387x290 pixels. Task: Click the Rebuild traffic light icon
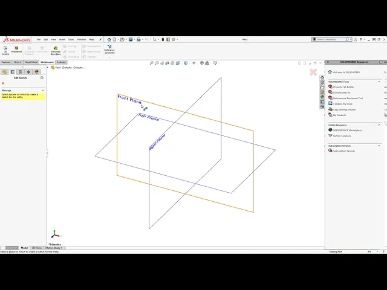(x=163, y=39)
